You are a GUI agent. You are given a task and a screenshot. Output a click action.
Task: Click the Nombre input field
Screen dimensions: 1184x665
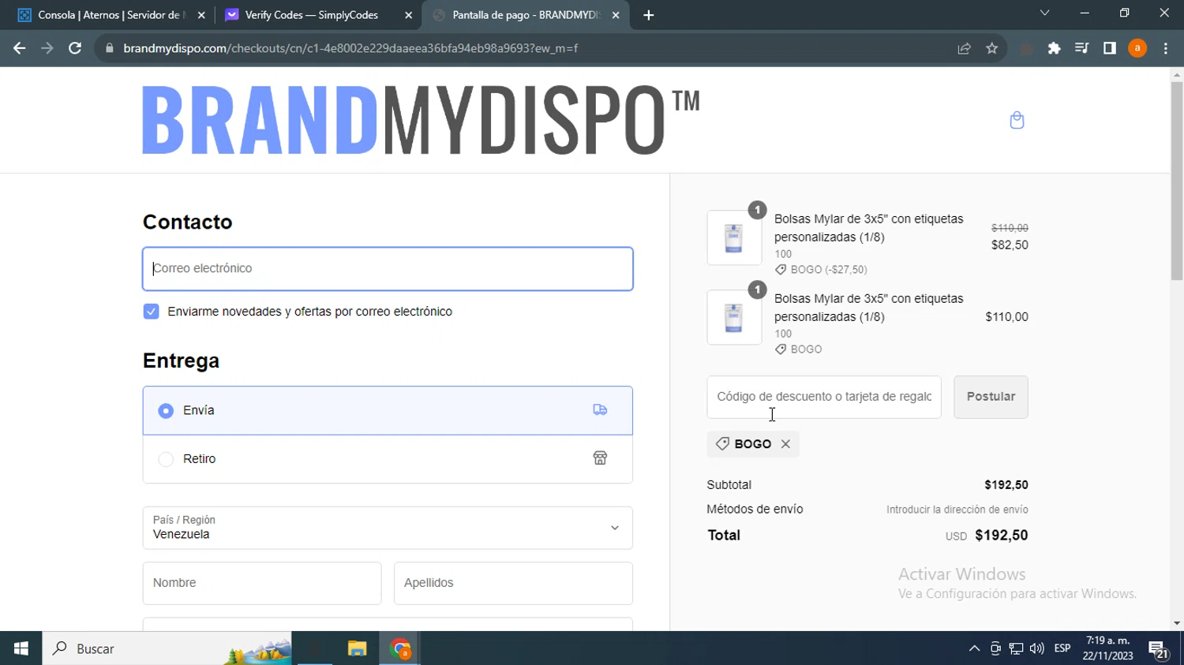(x=262, y=583)
